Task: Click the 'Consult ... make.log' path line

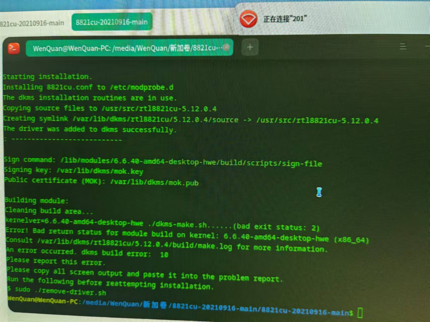Action: (167, 245)
